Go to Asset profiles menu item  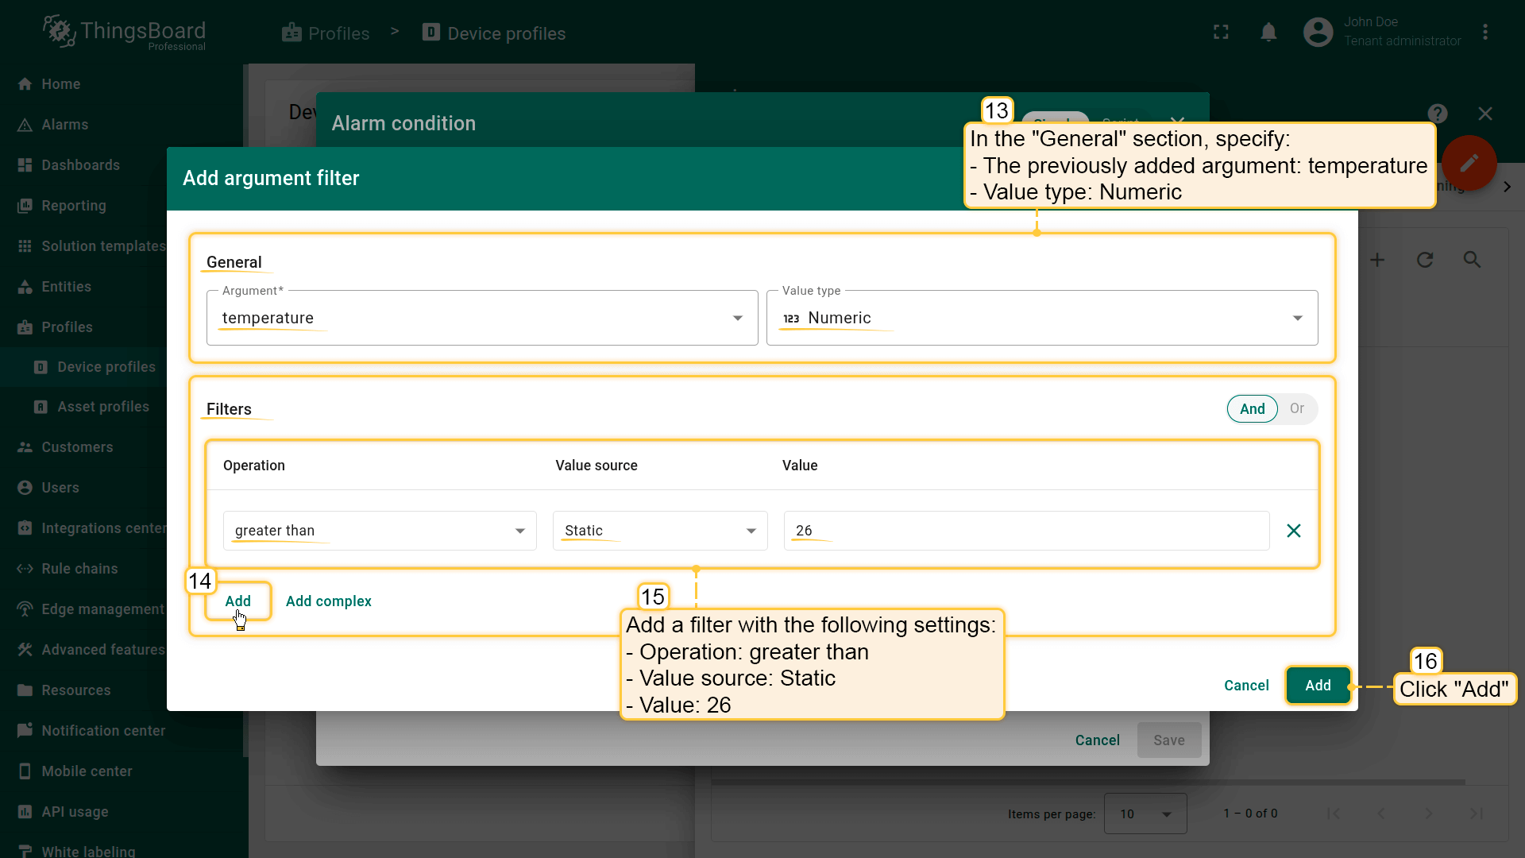(x=102, y=407)
